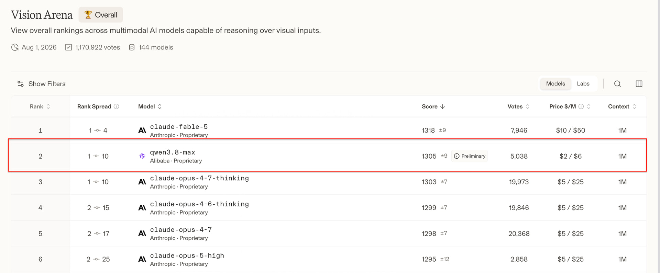
Task: Click the 5,038 votes cell
Action: pos(519,156)
